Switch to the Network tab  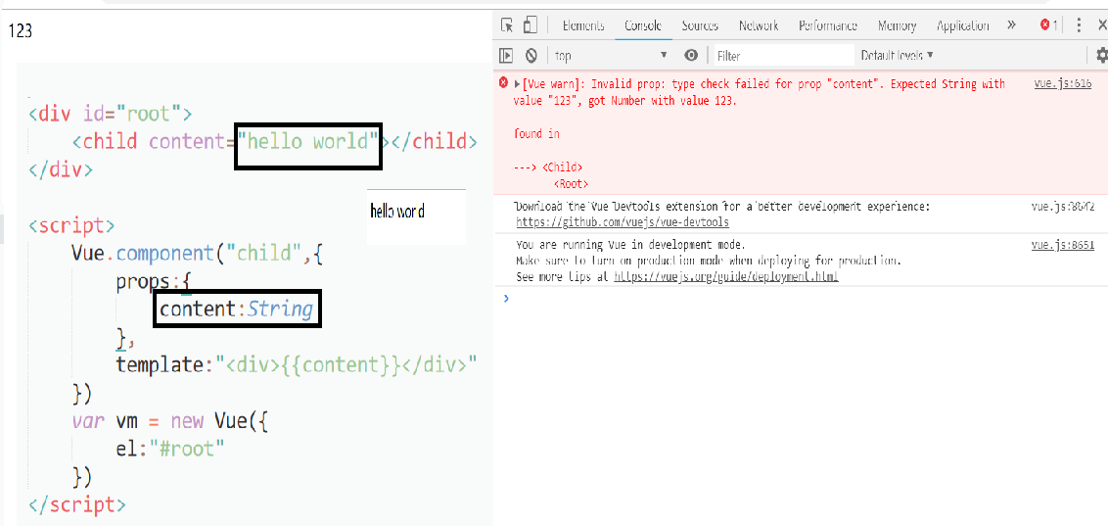(x=759, y=25)
